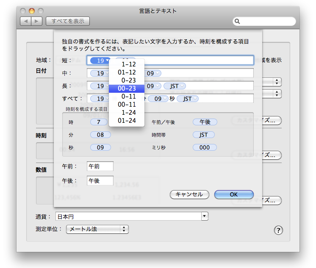Open the 通貨 combo box arrow
The height and width of the screenshot is (268, 316).
[x=205, y=216]
